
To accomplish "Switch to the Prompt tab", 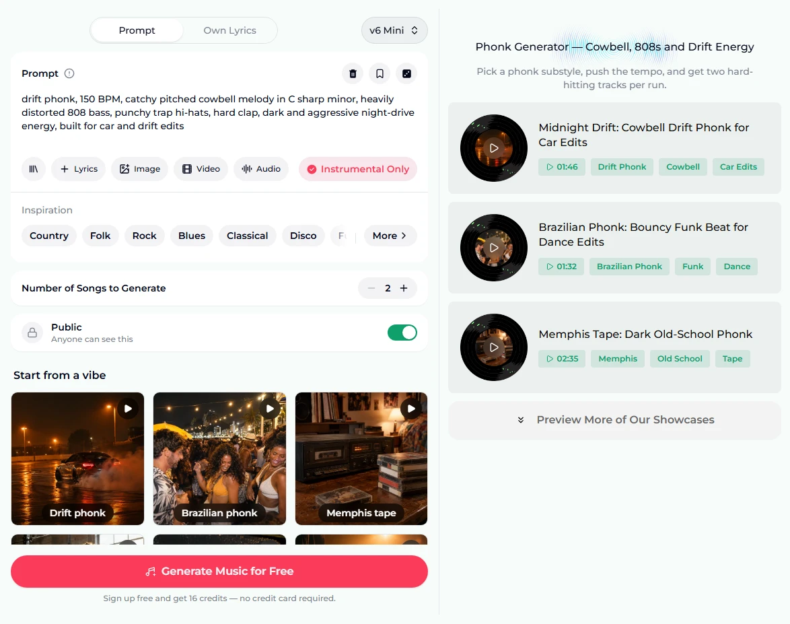I will 137,30.
